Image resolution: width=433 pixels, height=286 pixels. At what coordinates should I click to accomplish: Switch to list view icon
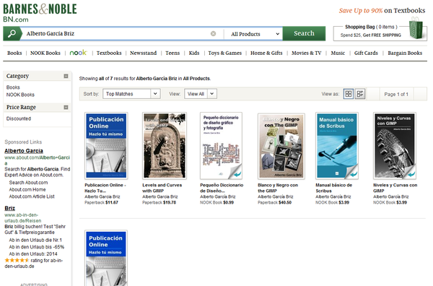coord(360,94)
